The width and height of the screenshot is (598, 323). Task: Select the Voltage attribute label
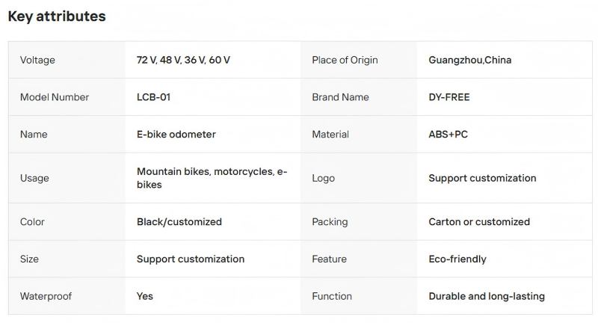point(37,60)
